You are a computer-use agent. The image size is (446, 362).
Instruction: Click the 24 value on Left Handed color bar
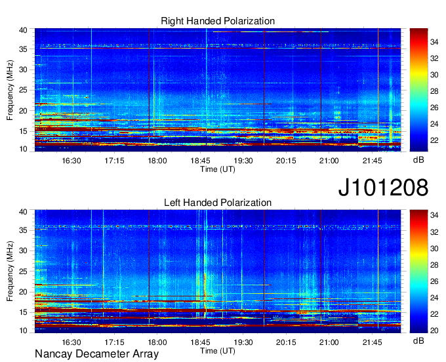[434, 298]
